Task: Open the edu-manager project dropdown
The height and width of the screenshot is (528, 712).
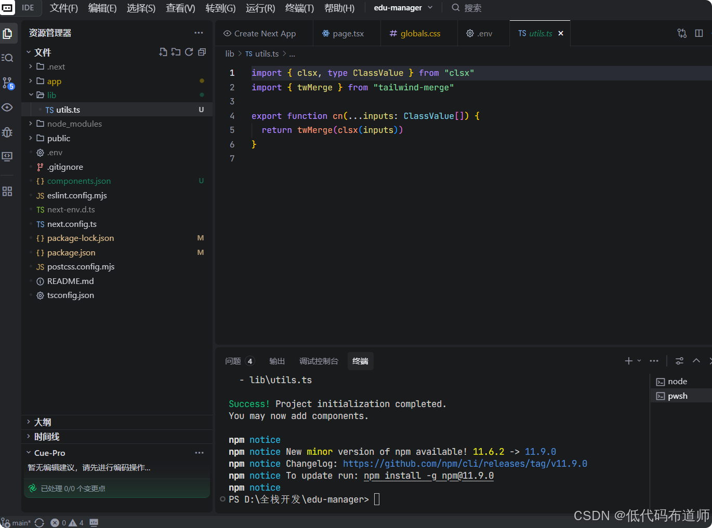Action: click(403, 8)
